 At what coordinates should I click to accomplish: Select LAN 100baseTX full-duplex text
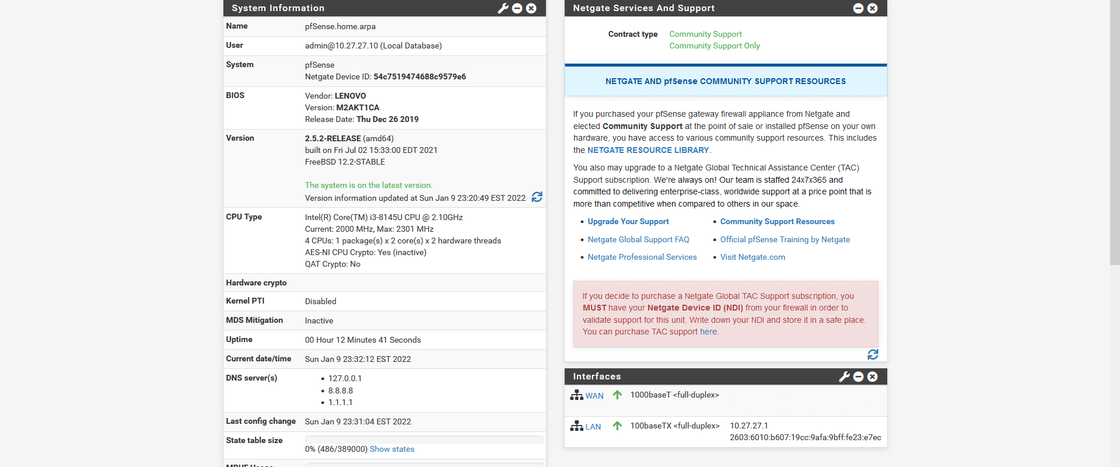coord(675,426)
